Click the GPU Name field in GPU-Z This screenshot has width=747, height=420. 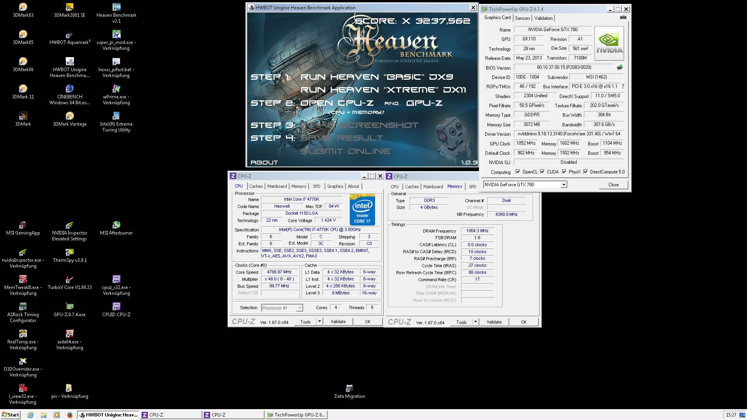click(x=552, y=30)
